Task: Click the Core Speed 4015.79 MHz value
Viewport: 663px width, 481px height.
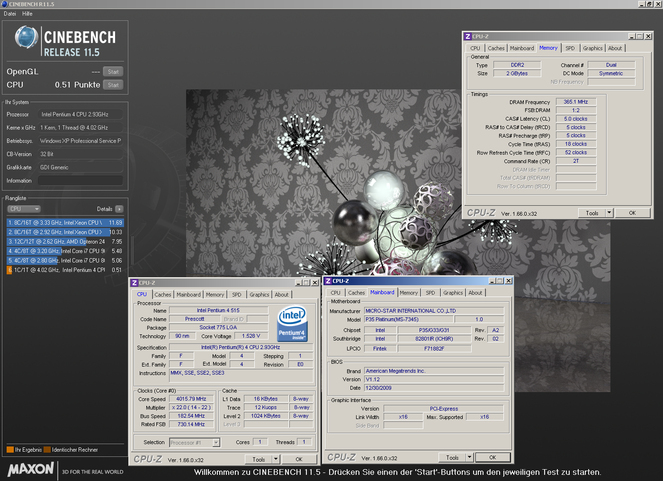Action: click(191, 399)
